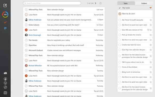Star the 'Bring lunch in tomorrow' task

(151, 72)
